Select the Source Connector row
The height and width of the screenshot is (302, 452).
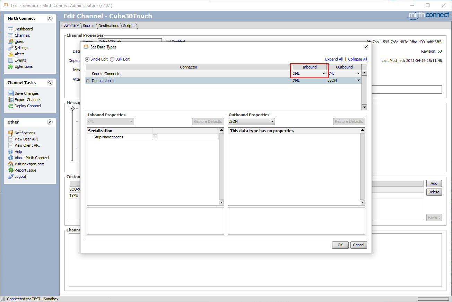click(223, 73)
